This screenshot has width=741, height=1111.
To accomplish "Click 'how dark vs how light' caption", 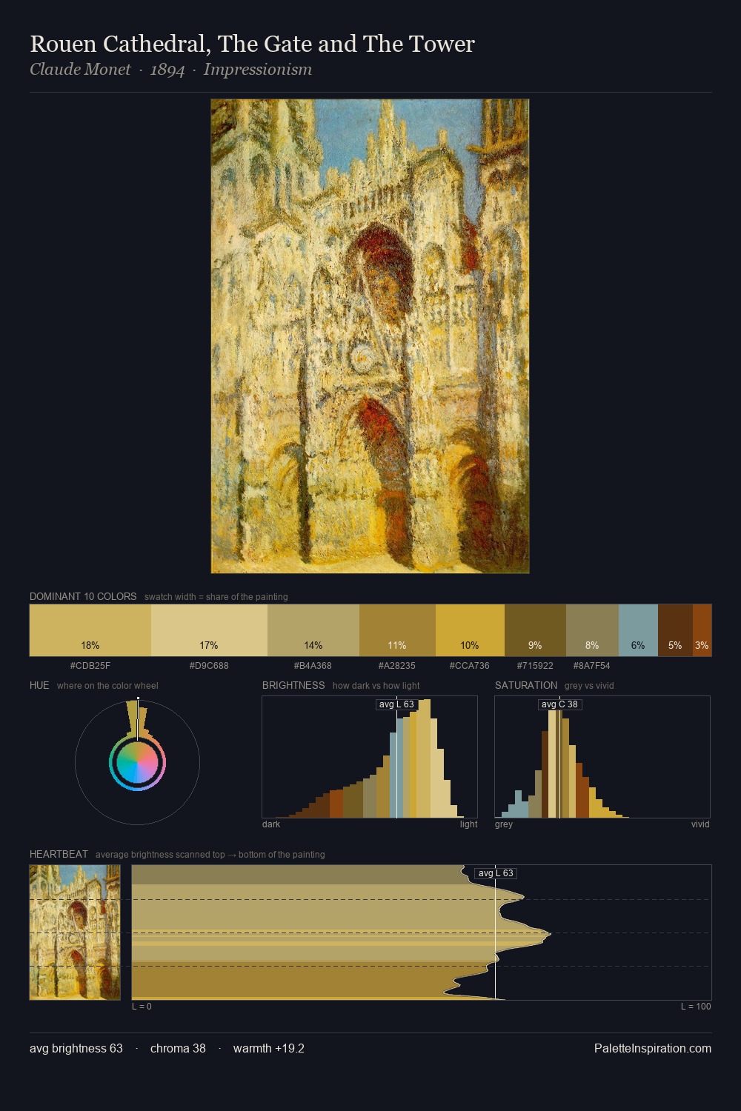I will (x=376, y=686).
